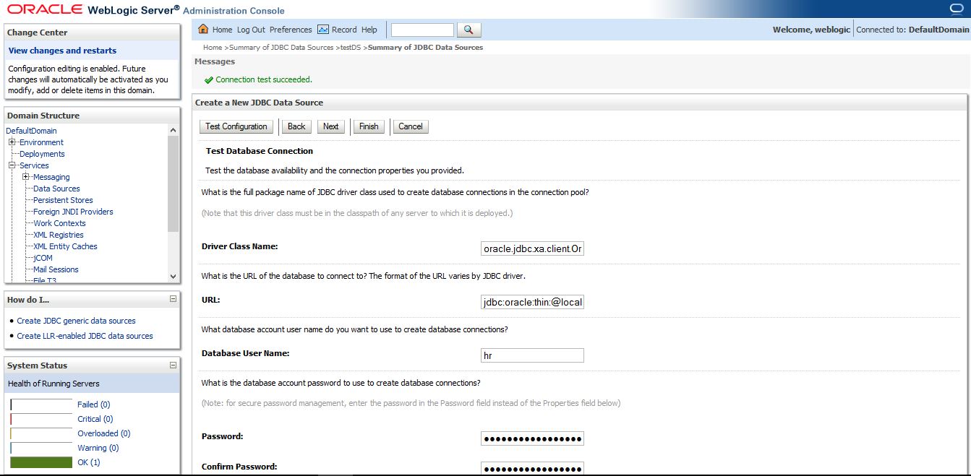Screen dimensions: 971x476
Task: Click the Home breadcrumb link
Action: [213, 47]
